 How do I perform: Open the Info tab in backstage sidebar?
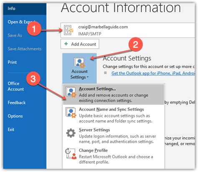[x=25, y=9]
